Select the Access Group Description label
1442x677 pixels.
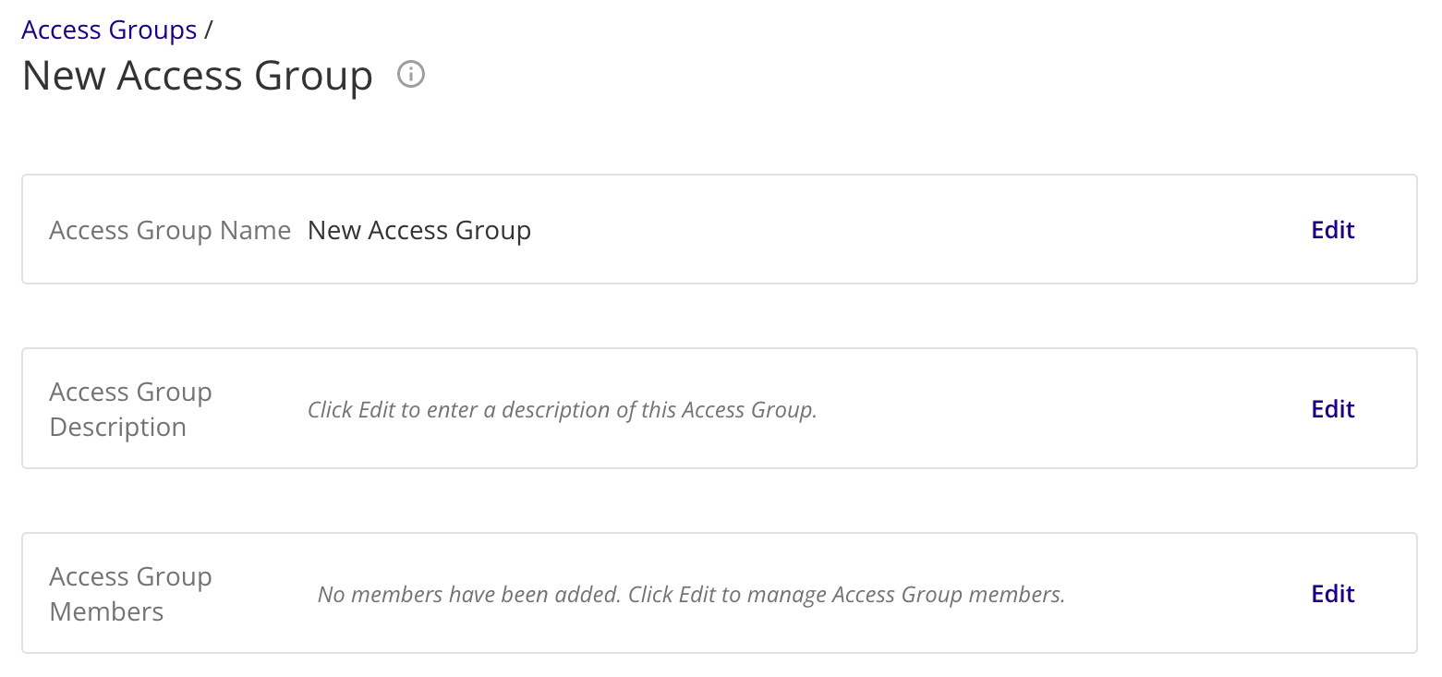[x=130, y=409]
